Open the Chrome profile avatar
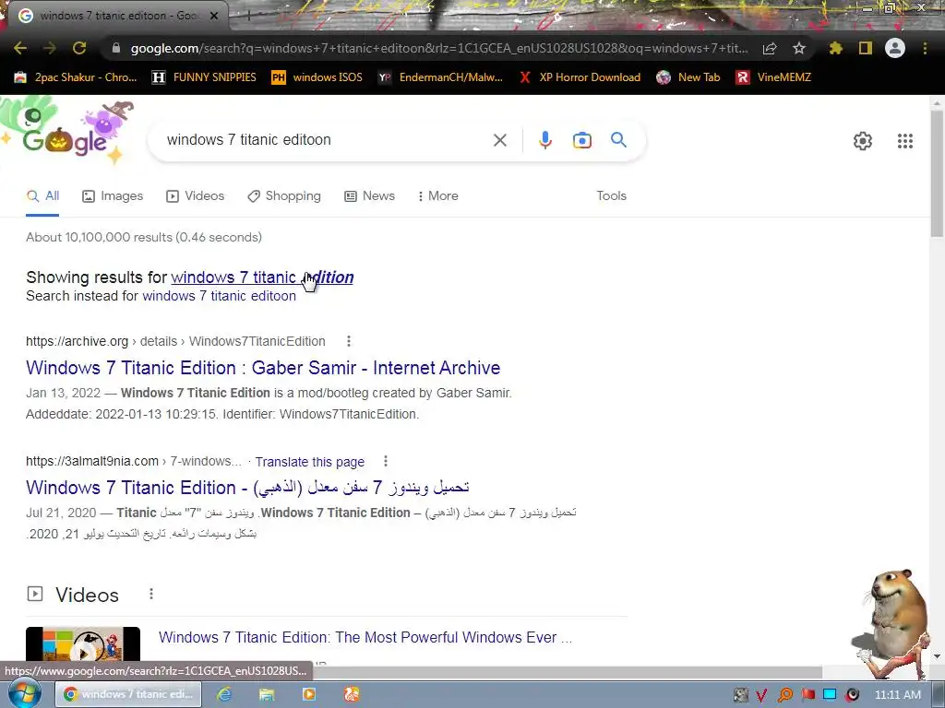 tap(895, 48)
